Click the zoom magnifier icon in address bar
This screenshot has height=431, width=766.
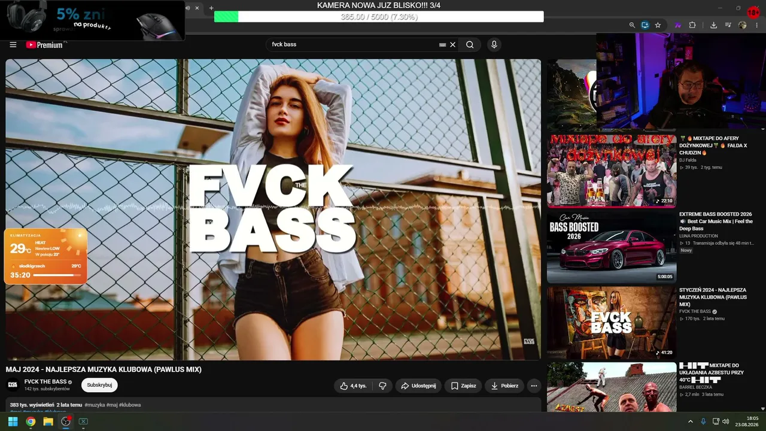click(632, 25)
